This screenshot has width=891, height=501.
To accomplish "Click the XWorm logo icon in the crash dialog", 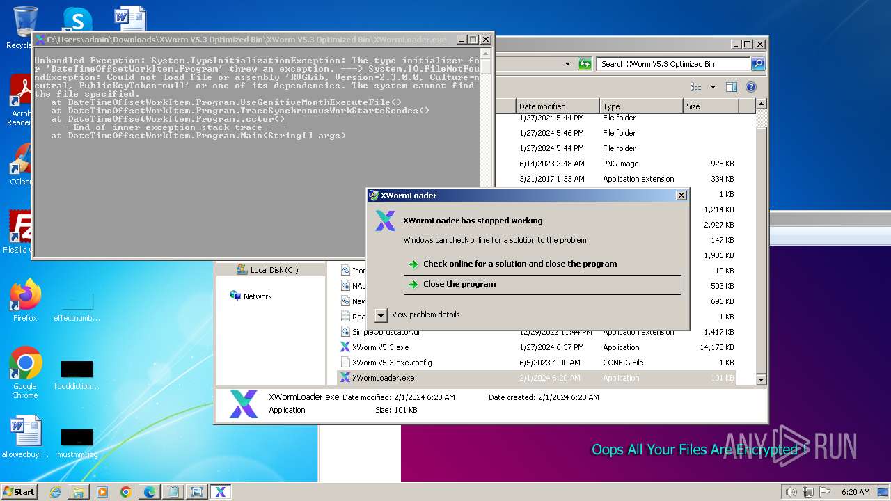I will [x=385, y=221].
